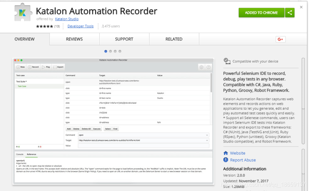Viewport: 309px width, 191px height.
Task: Click the Additional Information heading
Action: 245,169
